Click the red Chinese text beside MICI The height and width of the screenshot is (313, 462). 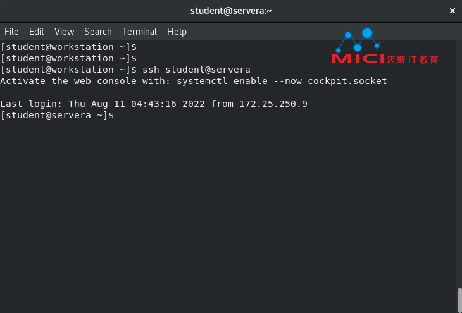click(x=412, y=60)
